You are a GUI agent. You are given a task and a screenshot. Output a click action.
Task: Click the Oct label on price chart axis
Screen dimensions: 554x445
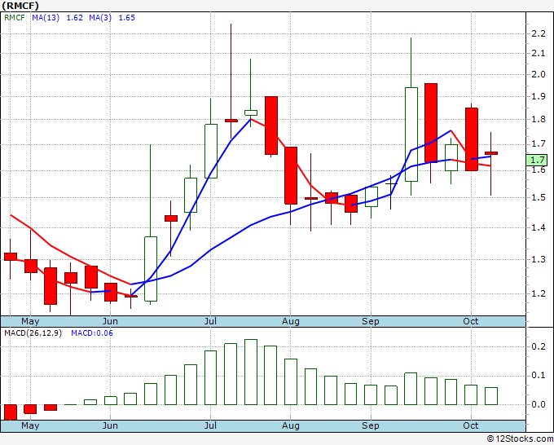pyautogui.click(x=471, y=321)
